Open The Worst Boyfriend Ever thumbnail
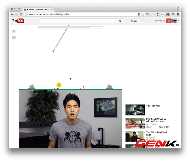Screen dimensions: 190x161 (135, 136)
